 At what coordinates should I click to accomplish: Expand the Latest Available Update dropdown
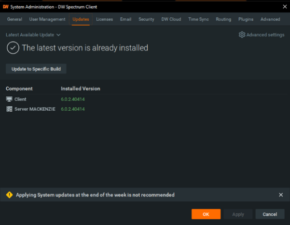coord(33,35)
